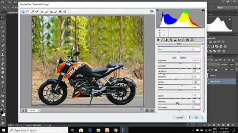Open the Basic panel tab icon
The image size is (238, 133).
pos(158,40)
